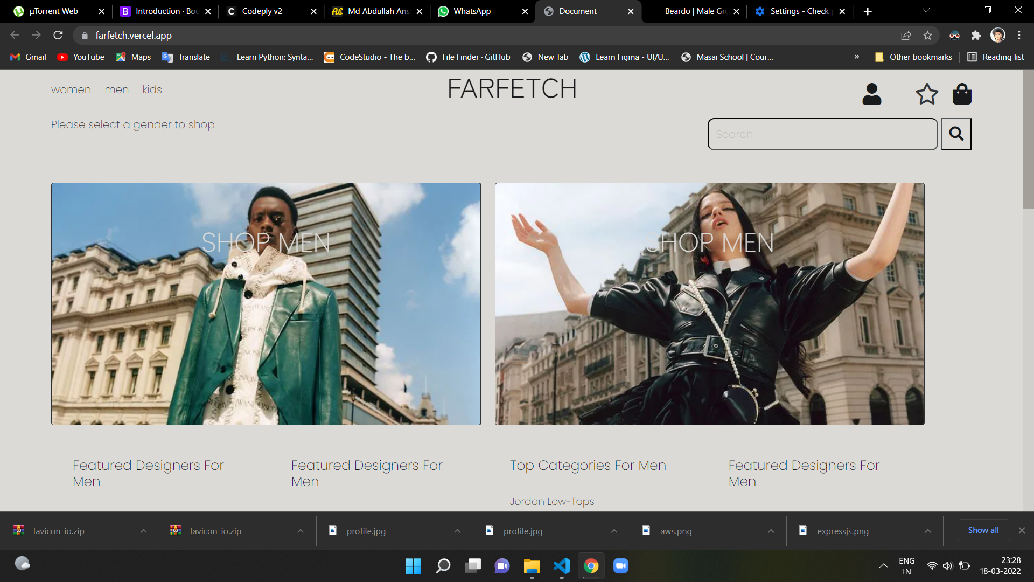Viewport: 1034px width, 582px height.
Task: Close the Document tab
Action: [631, 11]
